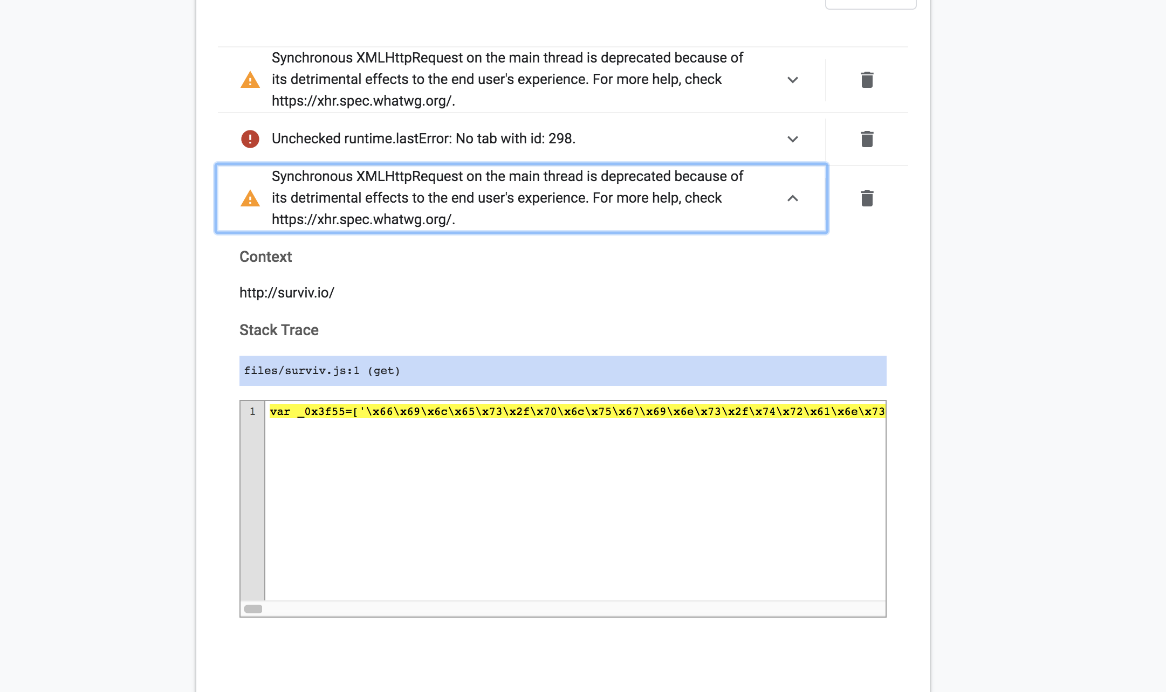Remove the Unchecked runtime.lastError entry

point(867,139)
